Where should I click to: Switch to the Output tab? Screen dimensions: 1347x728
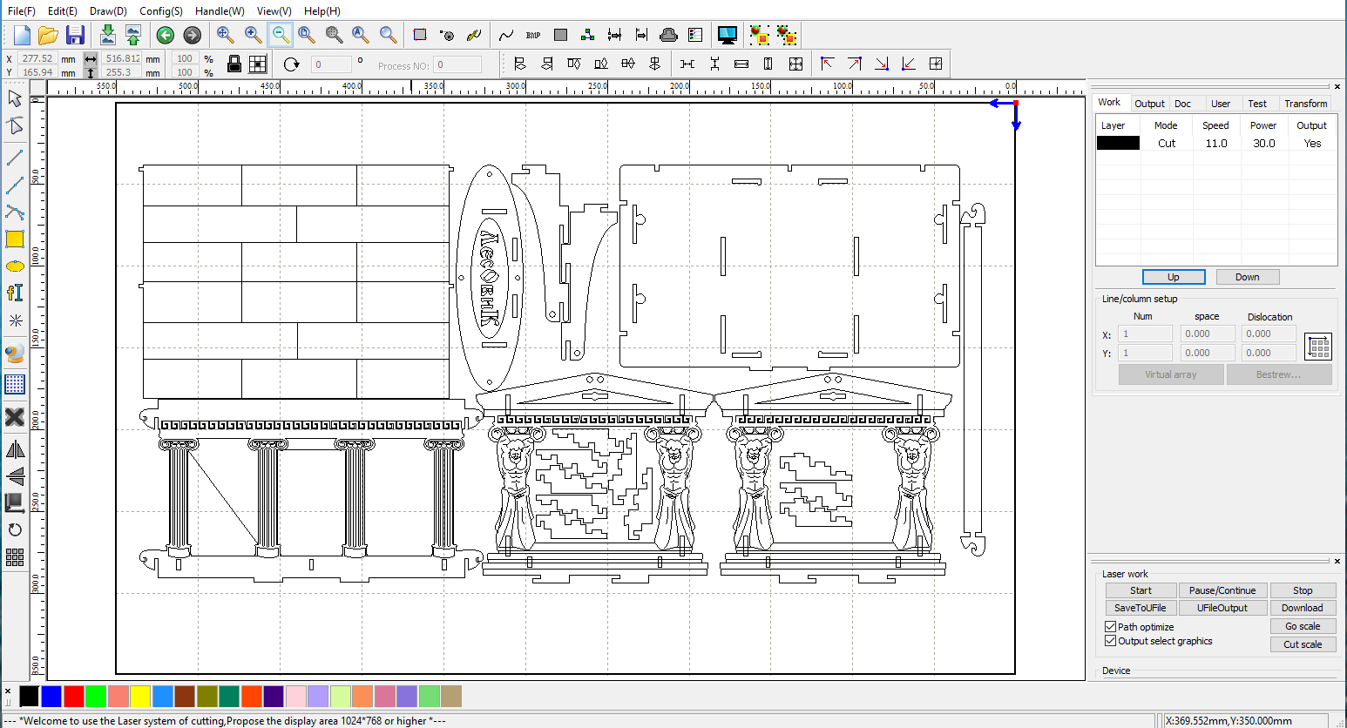[1149, 104]
